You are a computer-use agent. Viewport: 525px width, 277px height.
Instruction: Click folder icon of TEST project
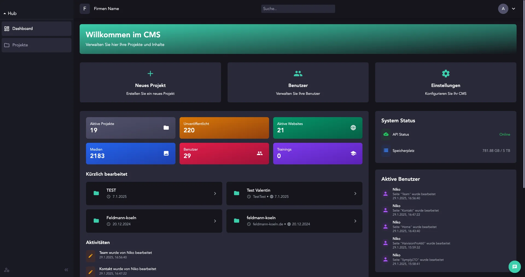[x=96, y=193]
